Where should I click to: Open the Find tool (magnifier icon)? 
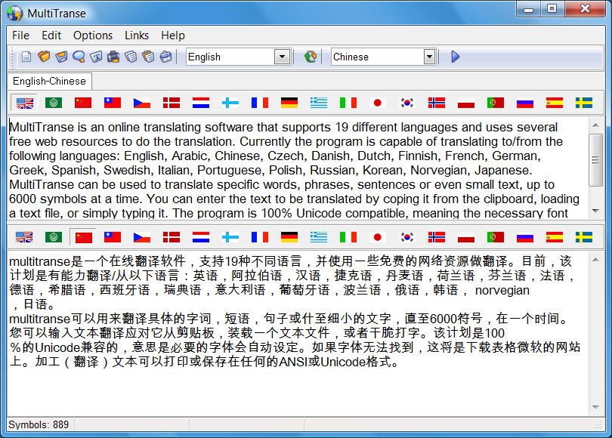click(79, 57)
